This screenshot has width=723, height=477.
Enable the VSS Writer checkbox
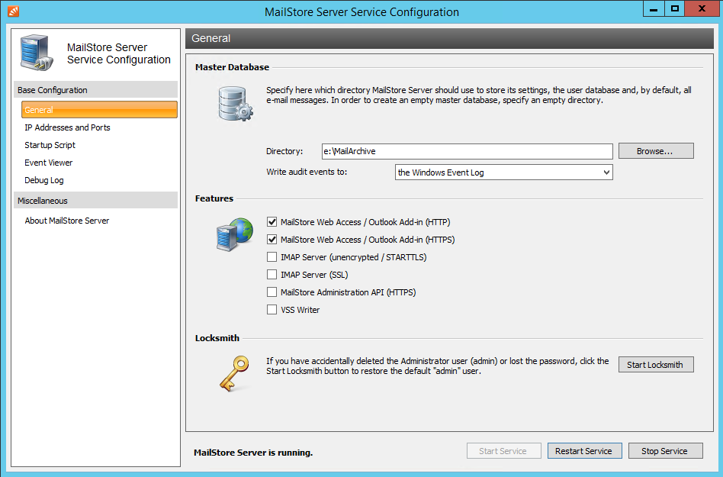[x=272, y=310]
